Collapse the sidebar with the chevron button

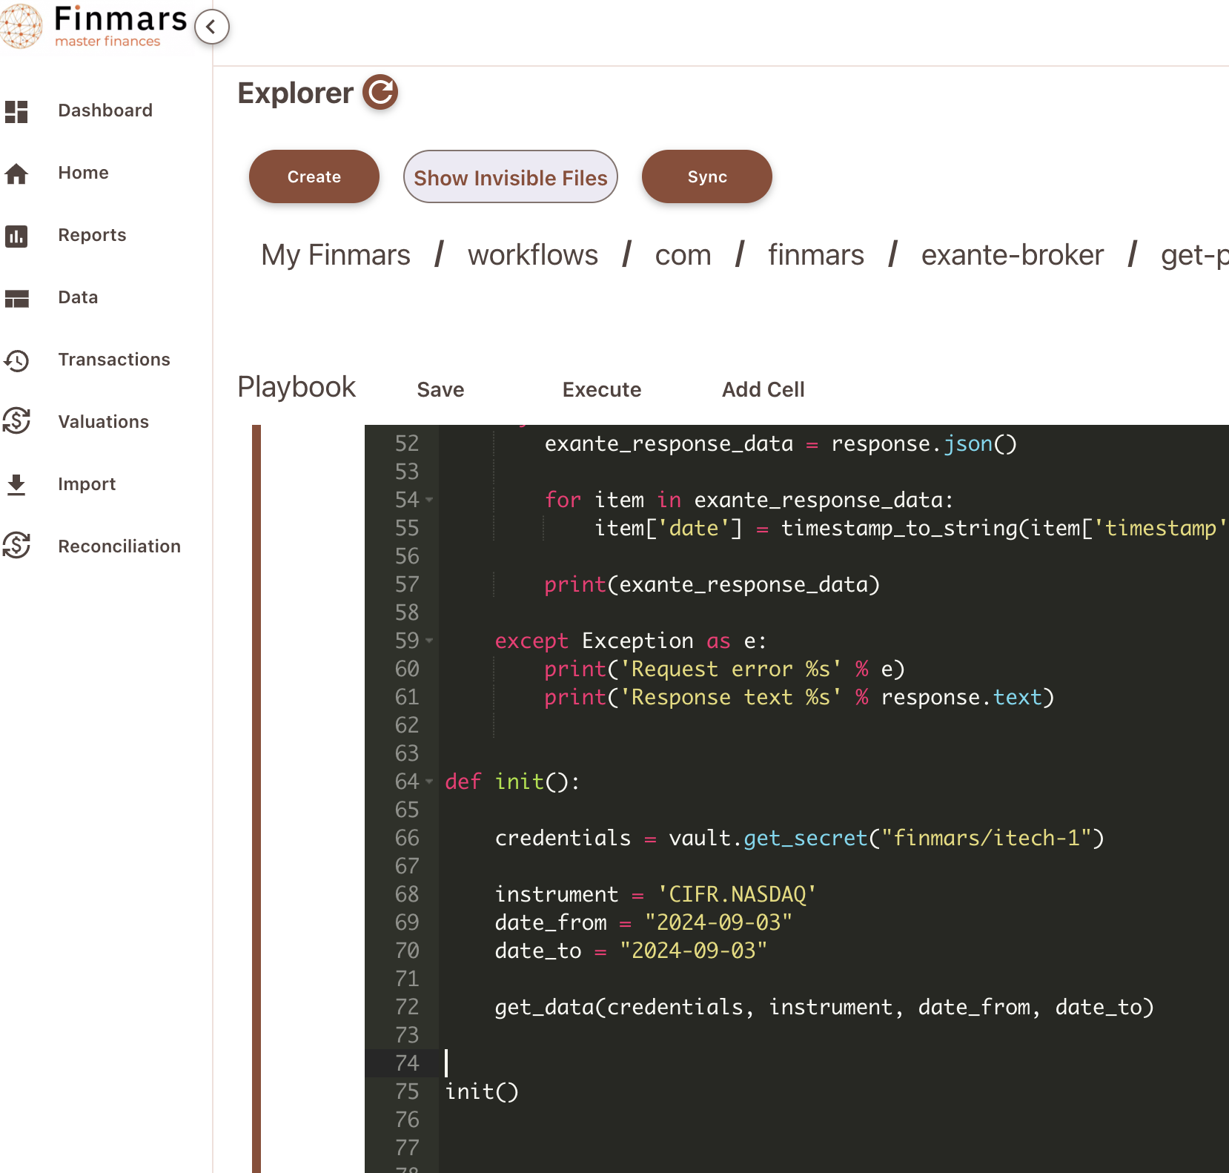212,27
